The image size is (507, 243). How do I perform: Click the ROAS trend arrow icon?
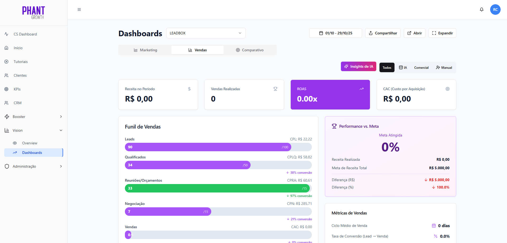pos(362,89)
